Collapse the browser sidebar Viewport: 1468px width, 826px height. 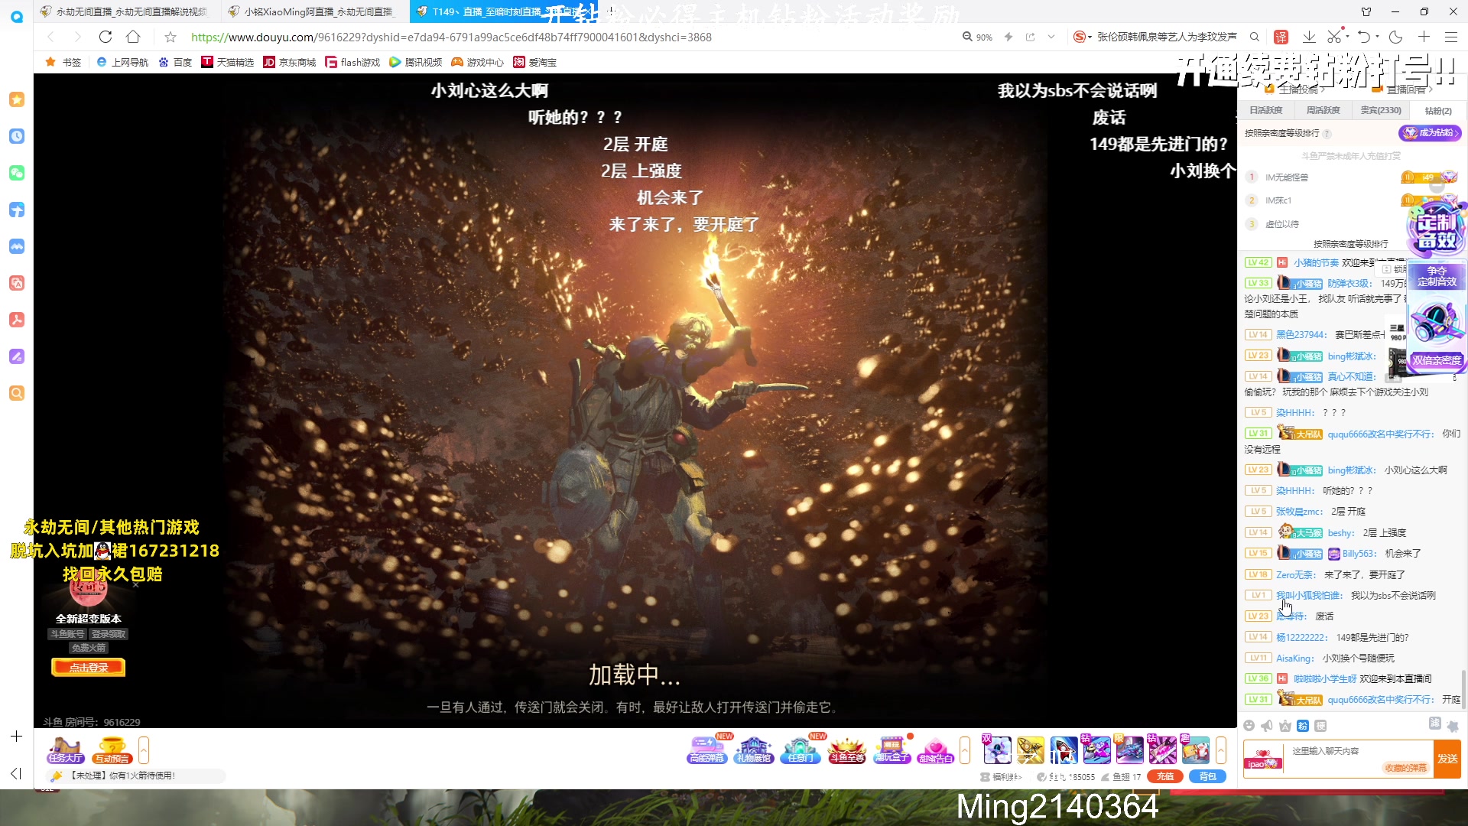(x=16, y=774)
